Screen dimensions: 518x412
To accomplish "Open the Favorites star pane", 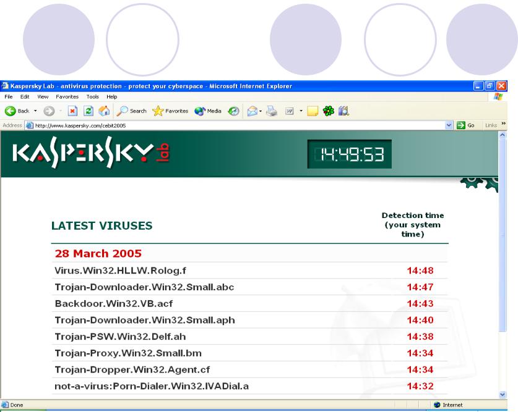I will [x=170, y=111].
